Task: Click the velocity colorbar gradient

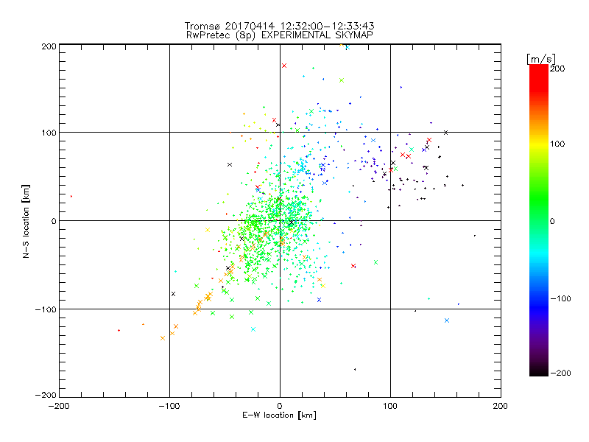Action: pyautogui.click(x=539, y=220)
